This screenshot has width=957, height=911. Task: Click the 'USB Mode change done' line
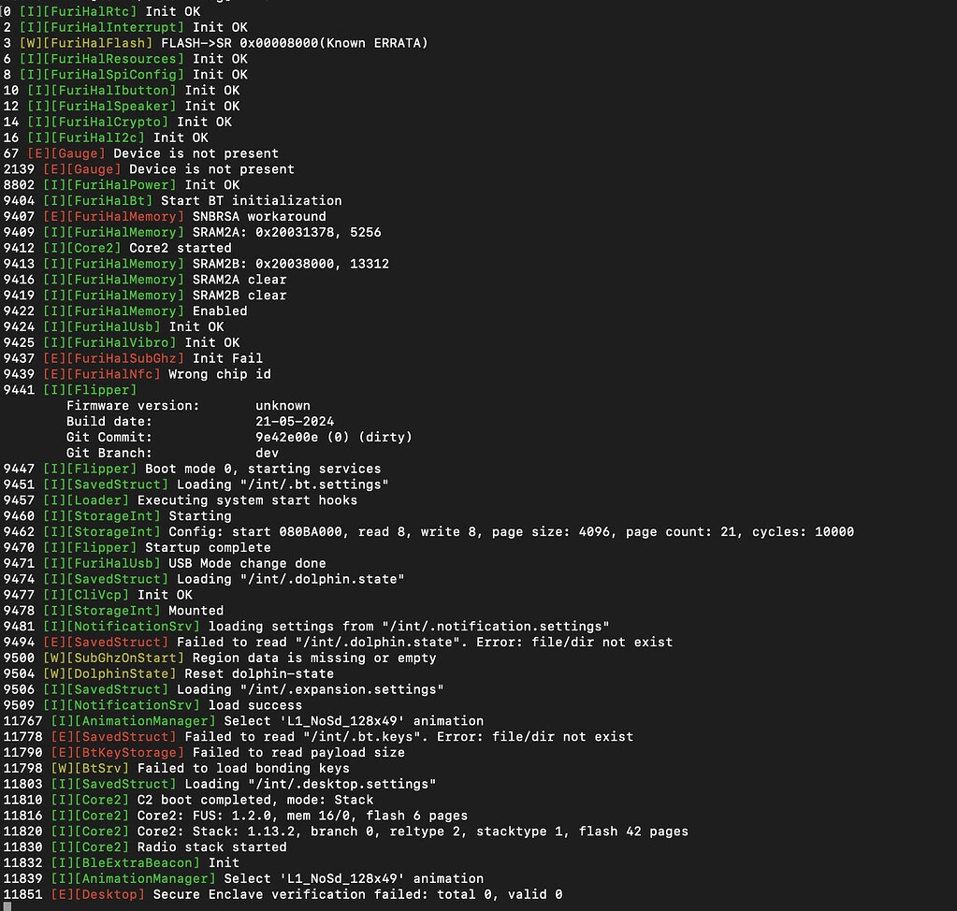[247, 563]
